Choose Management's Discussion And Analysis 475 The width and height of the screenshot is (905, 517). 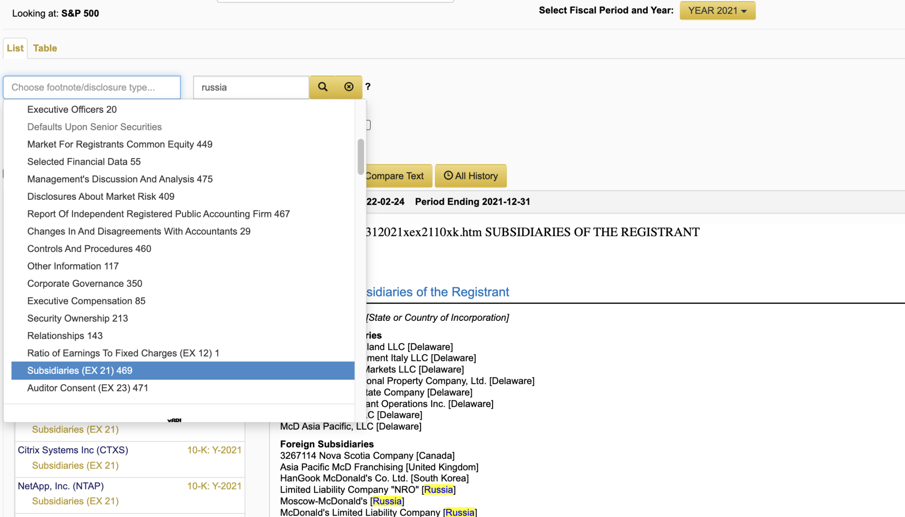(x=120, y=179)
